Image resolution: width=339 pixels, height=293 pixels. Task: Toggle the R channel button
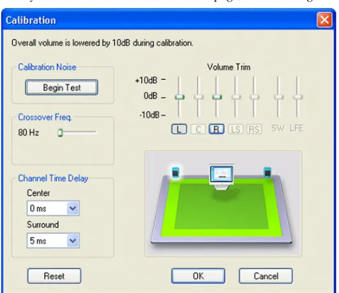(216, 129)
